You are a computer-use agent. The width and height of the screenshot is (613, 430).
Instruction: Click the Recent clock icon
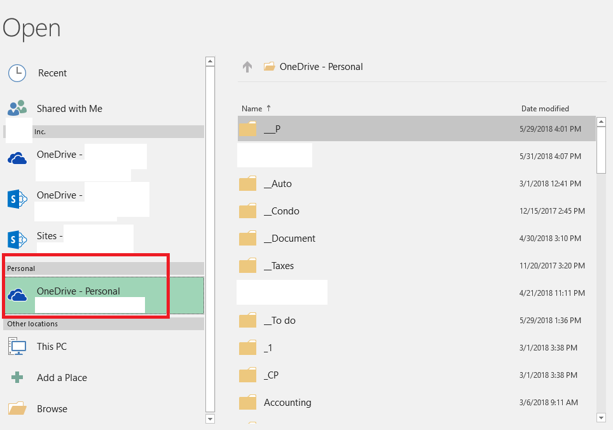coord(17,73)
